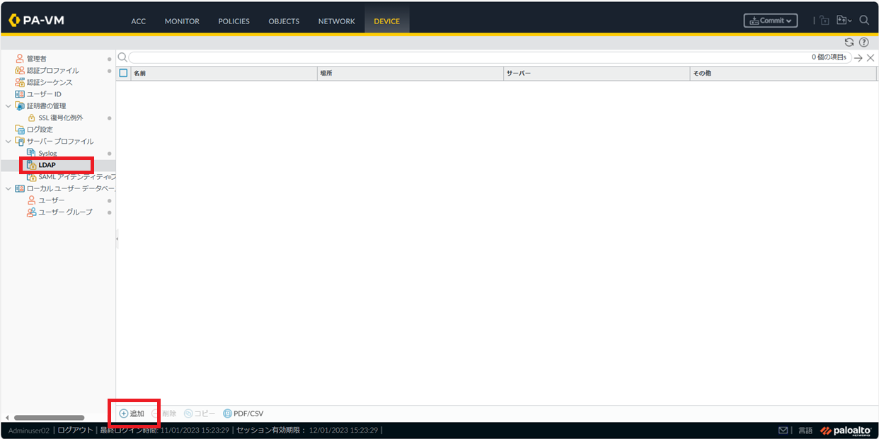Click the 管理者 person icon
Image resolution: width=879 pixels, height=439 pixels.
(x=20, y=59)
